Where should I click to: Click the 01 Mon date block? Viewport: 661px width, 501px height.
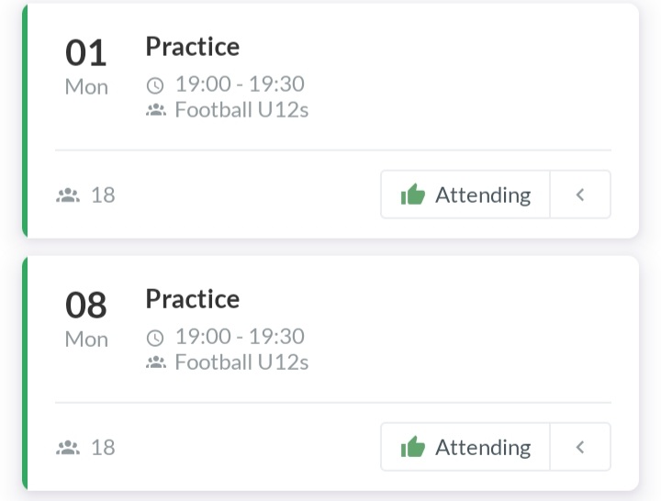[x=86, y=67]
